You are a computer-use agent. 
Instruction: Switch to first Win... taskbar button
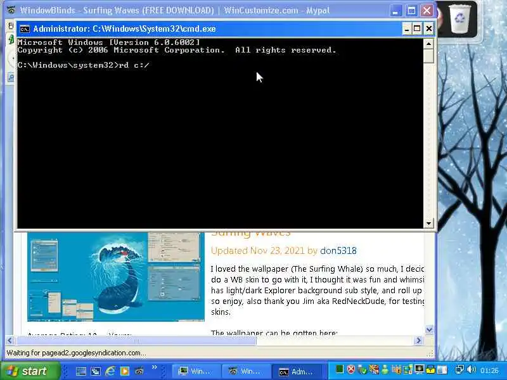[x=196, y=371]
